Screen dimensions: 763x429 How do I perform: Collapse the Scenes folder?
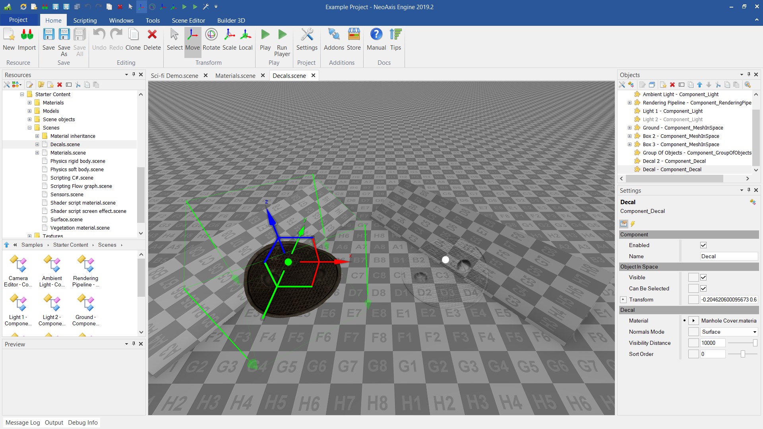click(29, 128)
